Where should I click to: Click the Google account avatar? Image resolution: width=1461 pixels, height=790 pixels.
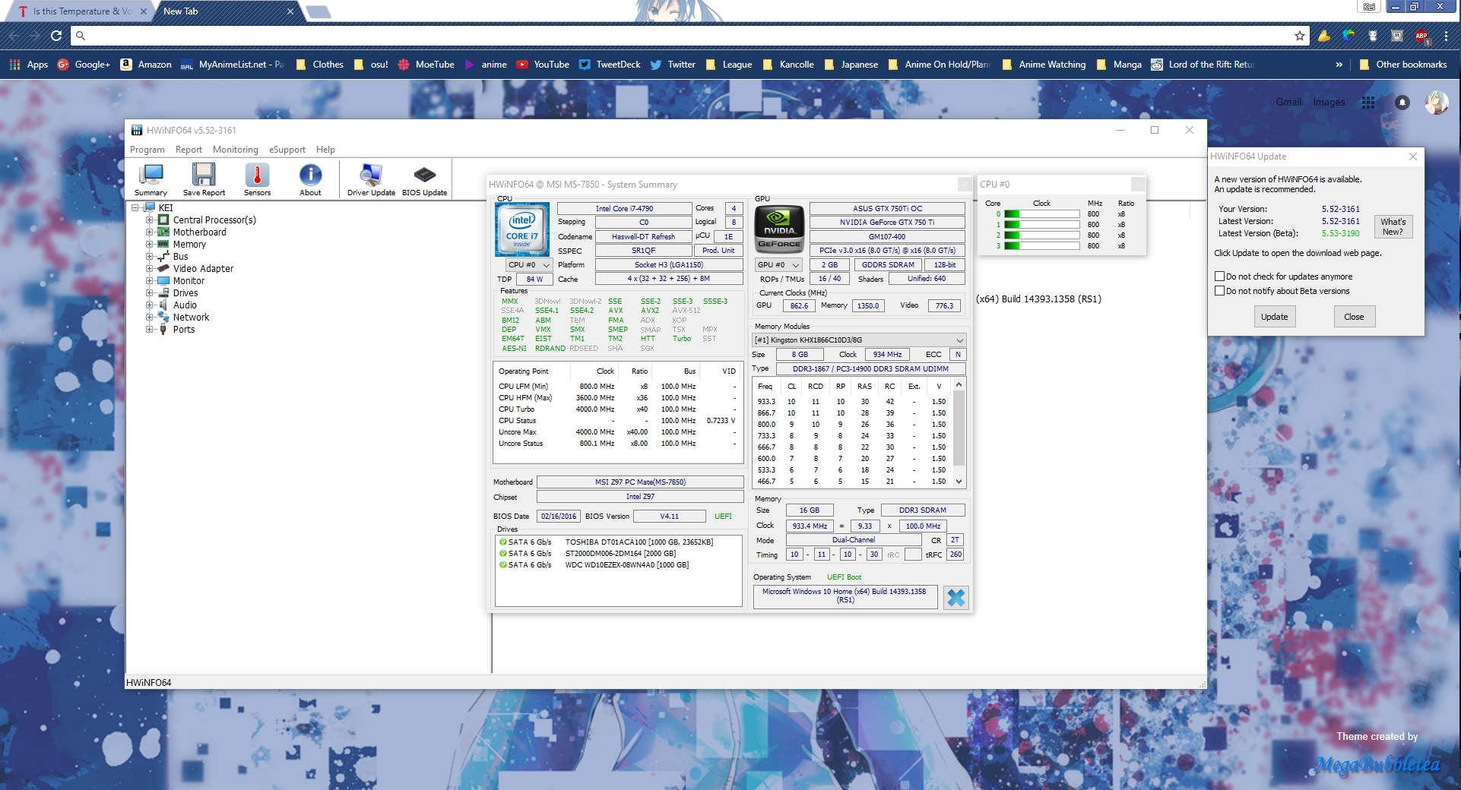(1436, 103)
